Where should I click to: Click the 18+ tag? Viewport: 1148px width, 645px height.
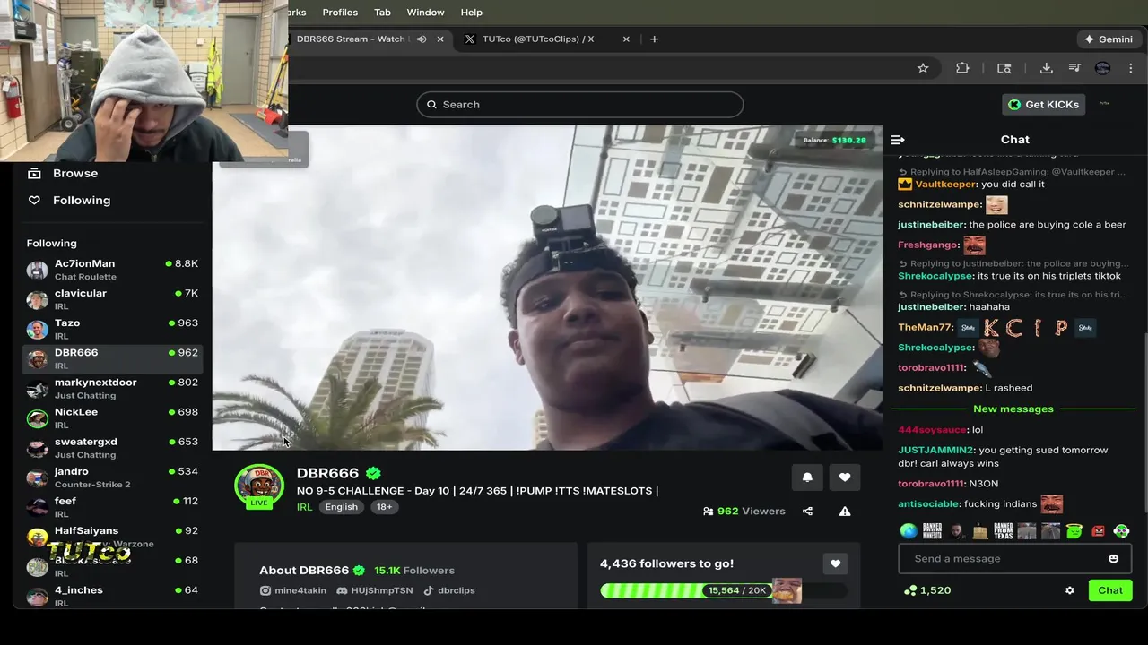pos(384,507)
